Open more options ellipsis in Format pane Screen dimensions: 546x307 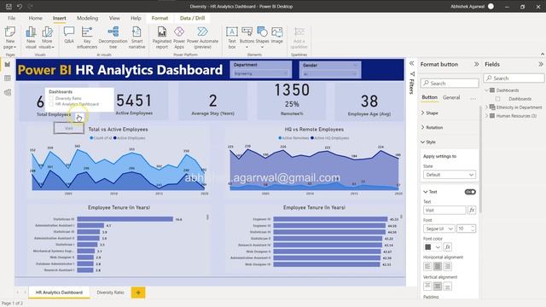click(473, 99)
